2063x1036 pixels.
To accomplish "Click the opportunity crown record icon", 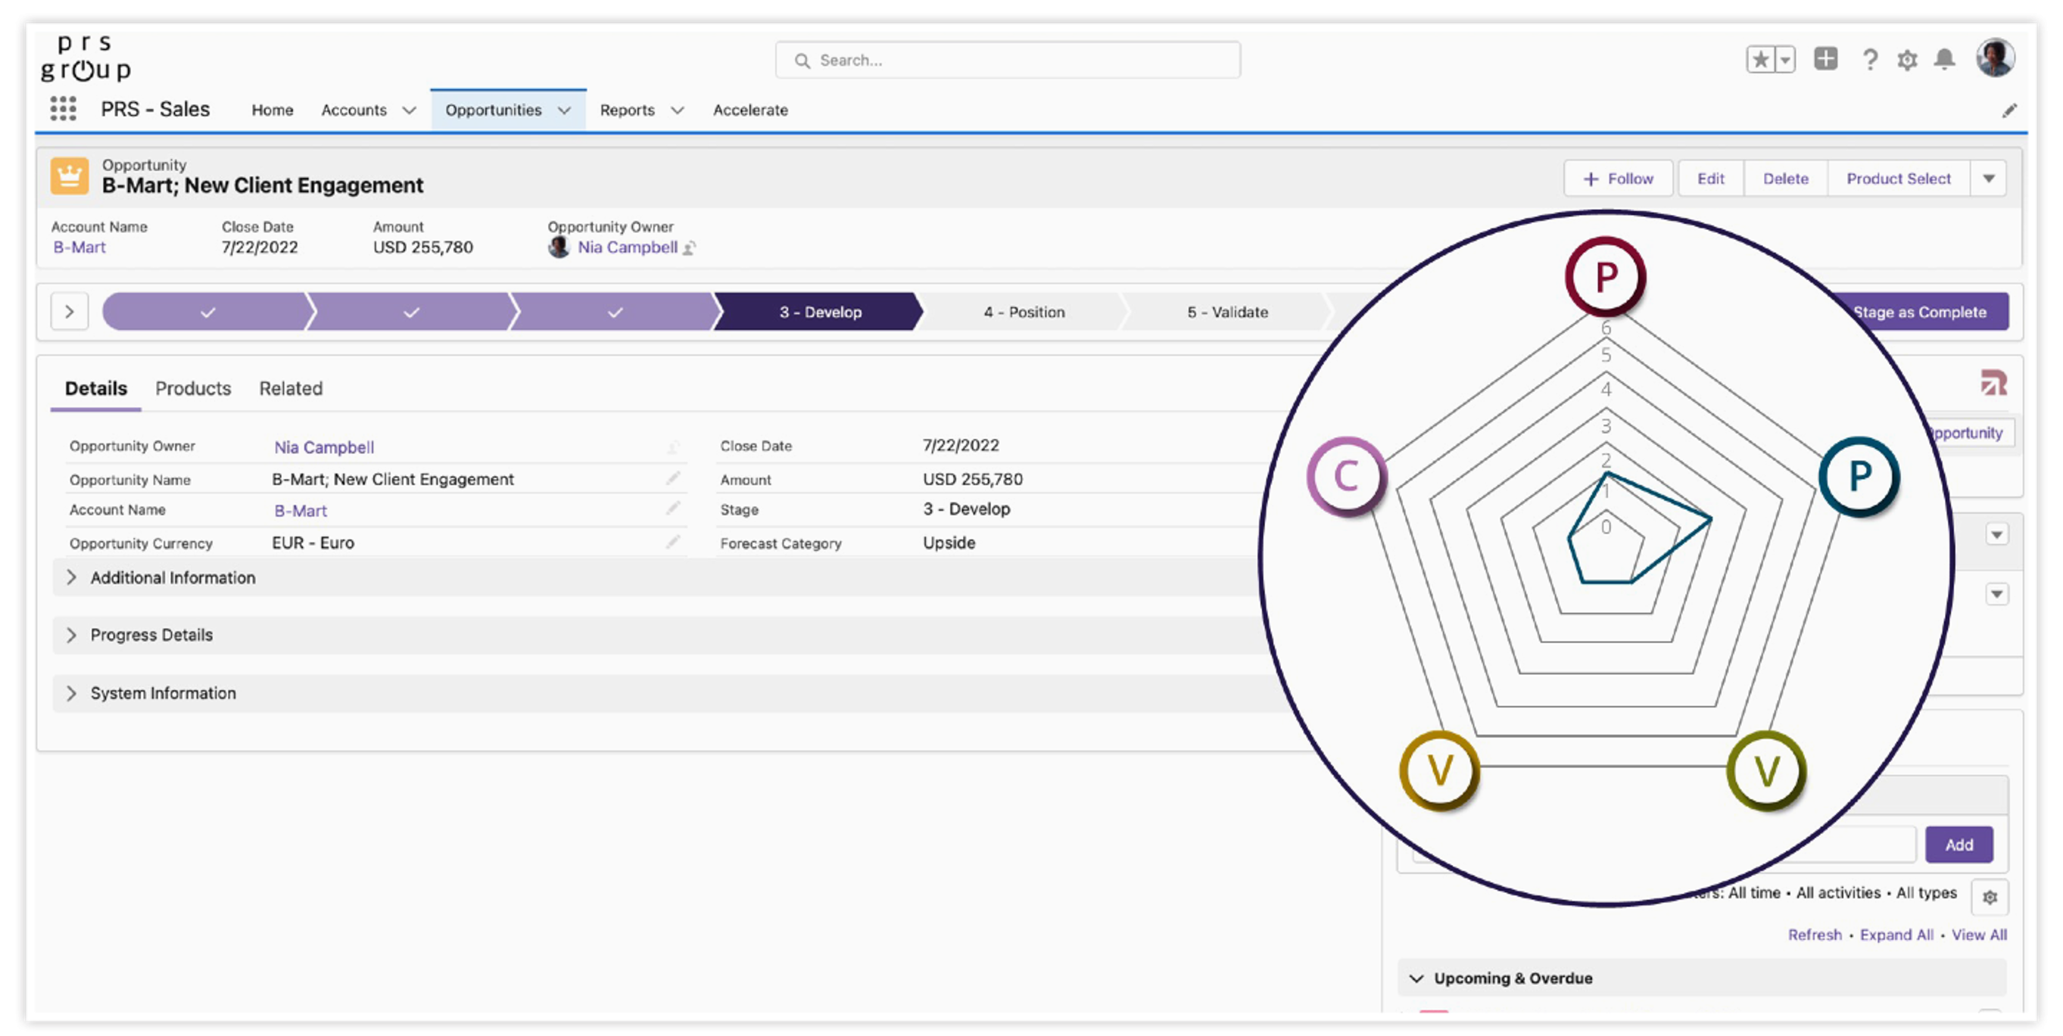I will pyautogui.click(x=70, y=177).
